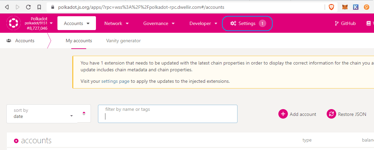Image resolution: width=374 pixels, height=150 pixels.
Task: Open the Developer menu dropdown
Action: tap(203, 23)
